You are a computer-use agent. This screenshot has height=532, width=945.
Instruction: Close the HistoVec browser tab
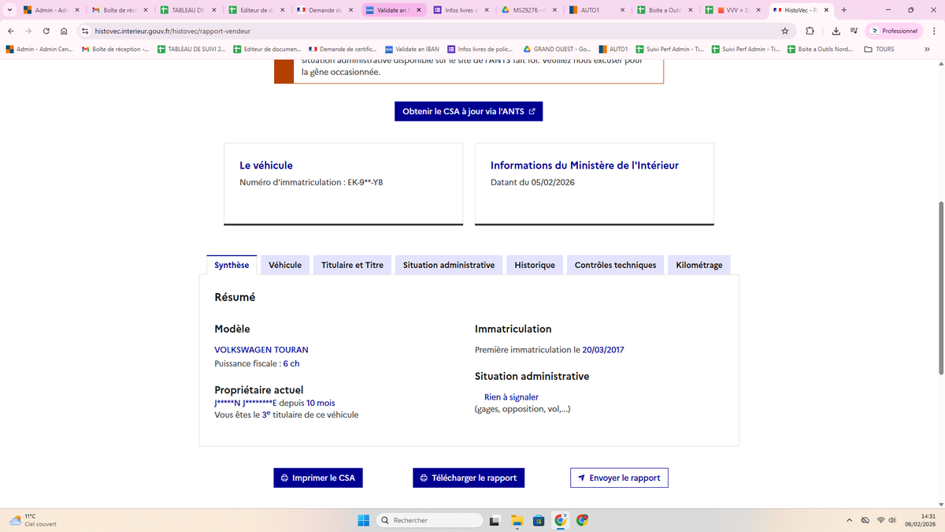[x=826, y=10]
